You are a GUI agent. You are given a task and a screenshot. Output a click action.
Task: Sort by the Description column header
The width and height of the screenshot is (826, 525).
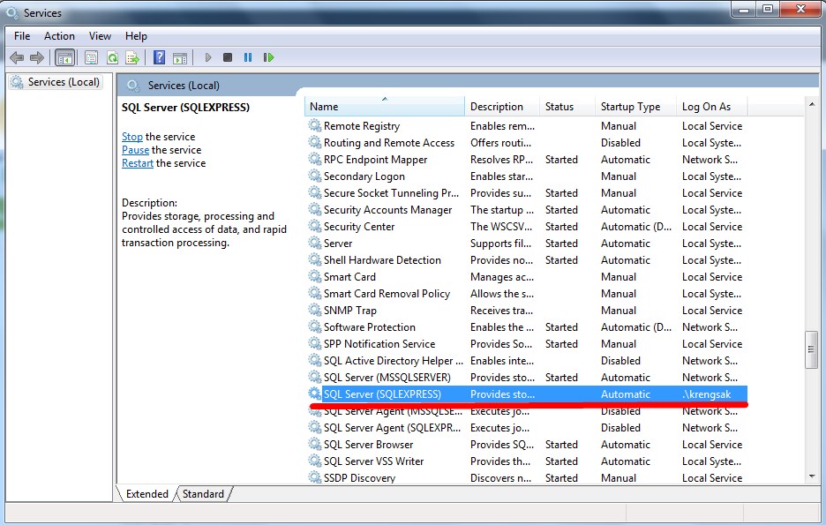(502, 107)
